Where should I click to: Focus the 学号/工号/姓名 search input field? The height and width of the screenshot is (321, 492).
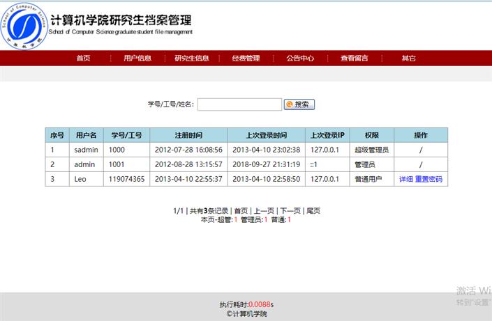239,104
